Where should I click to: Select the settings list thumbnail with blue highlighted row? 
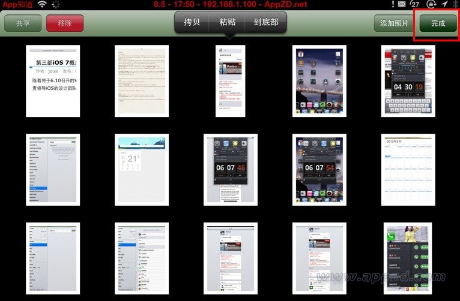tap(53, 170)
